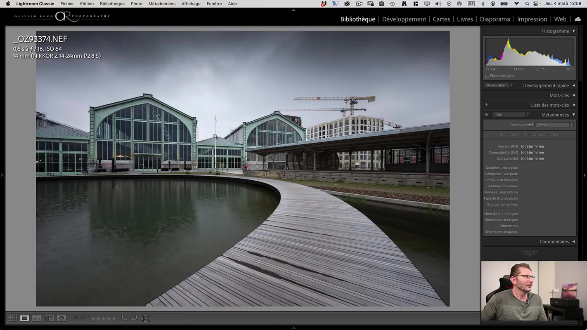Image resolution: width=587 pixels, height=330 pixels.
Task: Toggle the Métadonnées eye icon
Action: [x=486, y=115]
